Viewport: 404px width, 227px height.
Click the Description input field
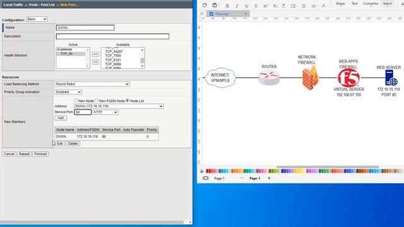click(112, 37)
